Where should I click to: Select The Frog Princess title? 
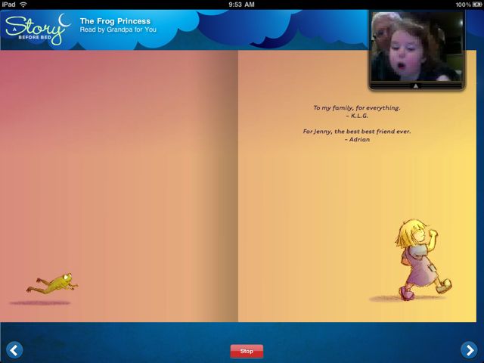115,21
